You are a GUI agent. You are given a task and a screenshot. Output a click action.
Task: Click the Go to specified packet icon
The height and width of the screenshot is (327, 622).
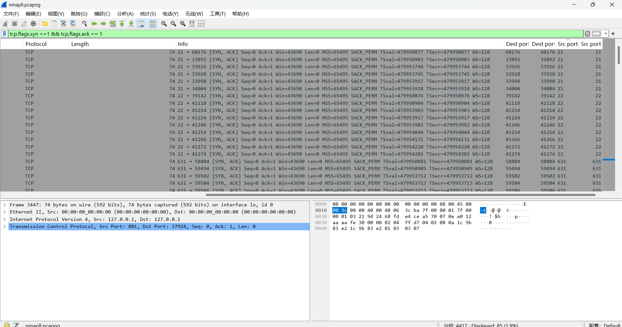[113, 24]
